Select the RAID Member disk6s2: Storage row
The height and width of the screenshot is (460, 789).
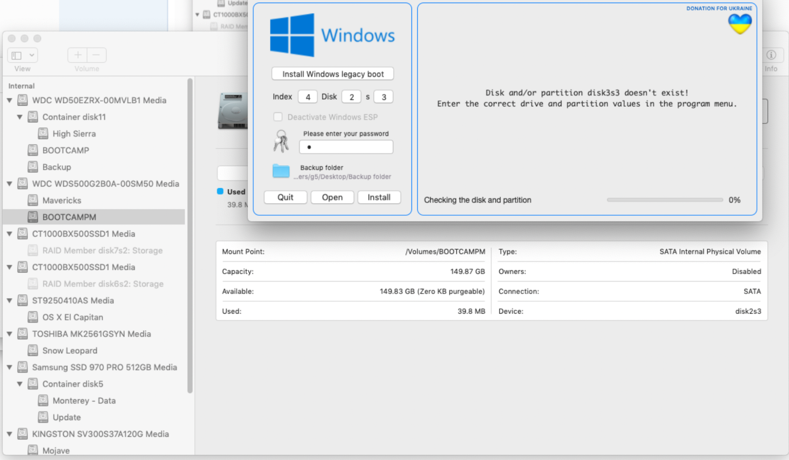[x=94, y=284]
